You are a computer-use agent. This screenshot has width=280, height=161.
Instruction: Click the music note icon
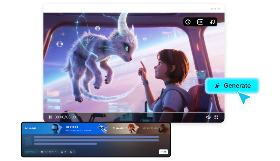click(212, 22)
